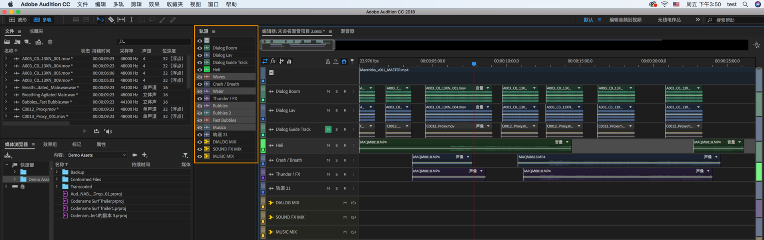This screenshot has height=240, width=764.
Task: Open the content dropdown showing Demo Assets
Action: tap(97, 155)
